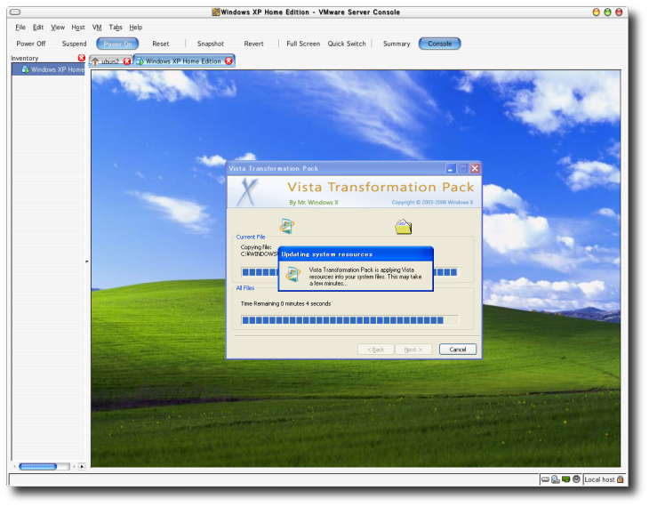
Task: Click the disabled Back button
Action: 376,350
